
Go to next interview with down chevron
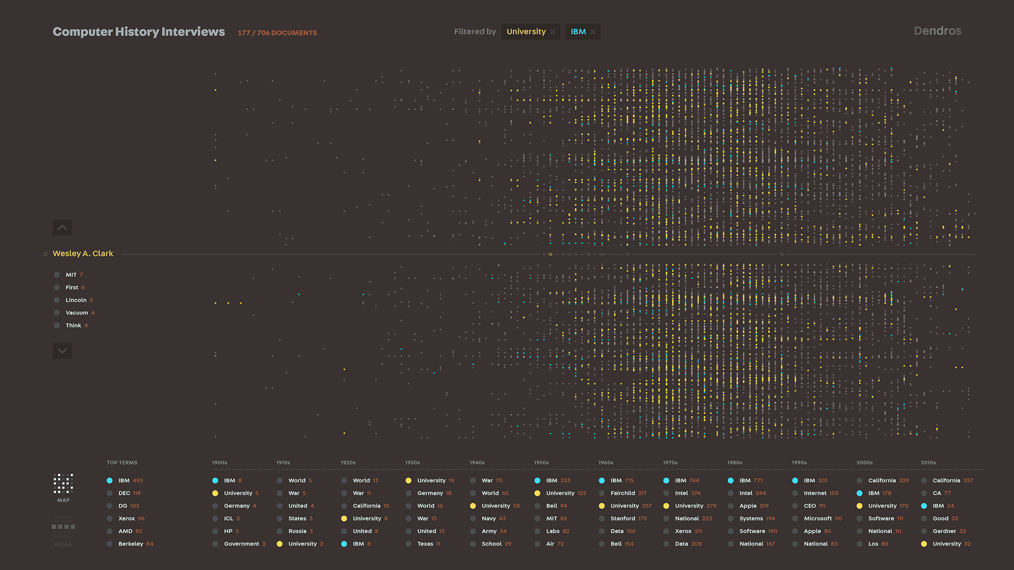coord(62,351)
